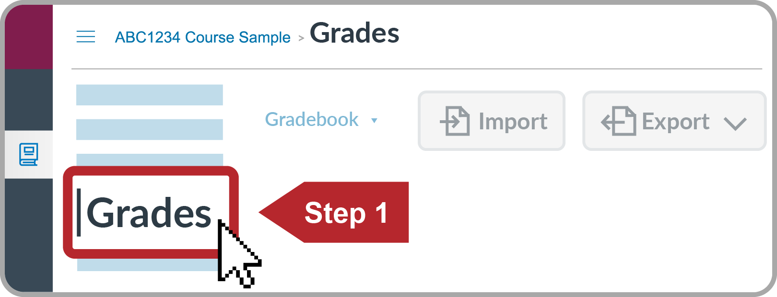Screen dimensions: 777x297
Task: Click the dark sidebar area below Courses icon
Action: pyautogui.click(x=29, y=235)
